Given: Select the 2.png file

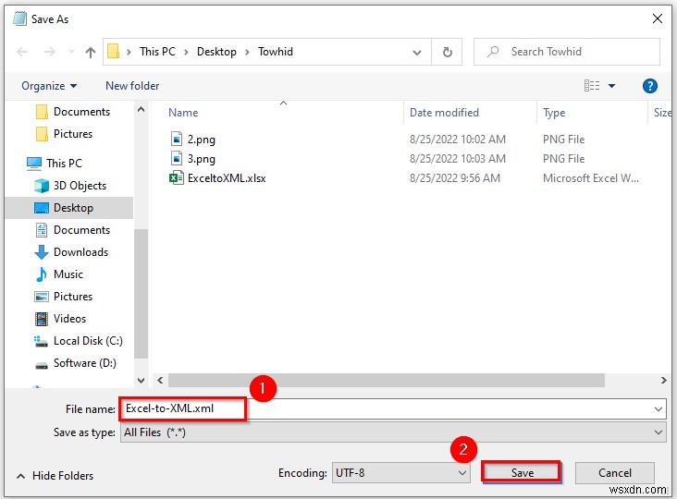Looking at the screenshot, I should [x=202, y=140].
